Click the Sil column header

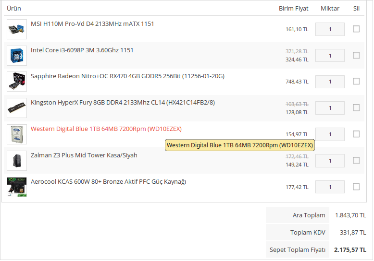click(x=356, y=8)
